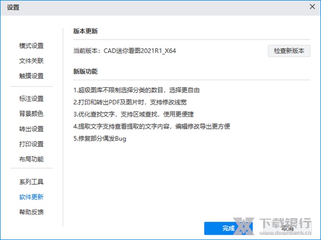Select 布局功能 in the left list
Screen dimensions: 321x240
[31, 159]
